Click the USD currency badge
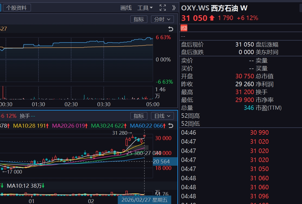 point(184,28)
